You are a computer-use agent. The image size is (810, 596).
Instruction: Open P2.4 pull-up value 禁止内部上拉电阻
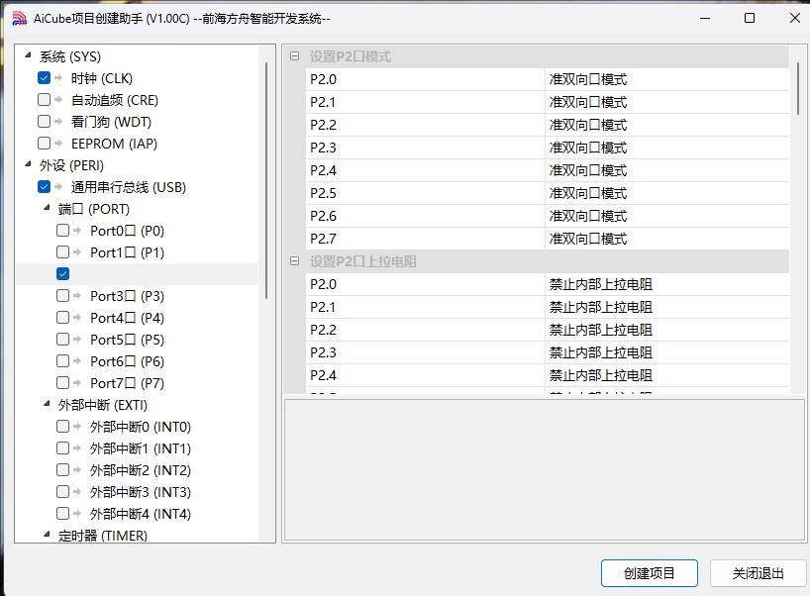666,375
